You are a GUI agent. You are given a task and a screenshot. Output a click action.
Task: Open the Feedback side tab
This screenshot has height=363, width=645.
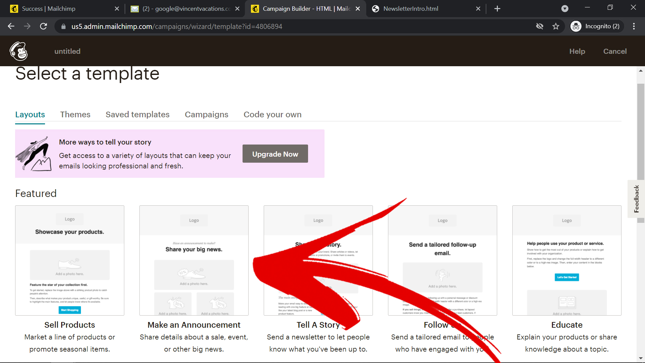(636, 199)
